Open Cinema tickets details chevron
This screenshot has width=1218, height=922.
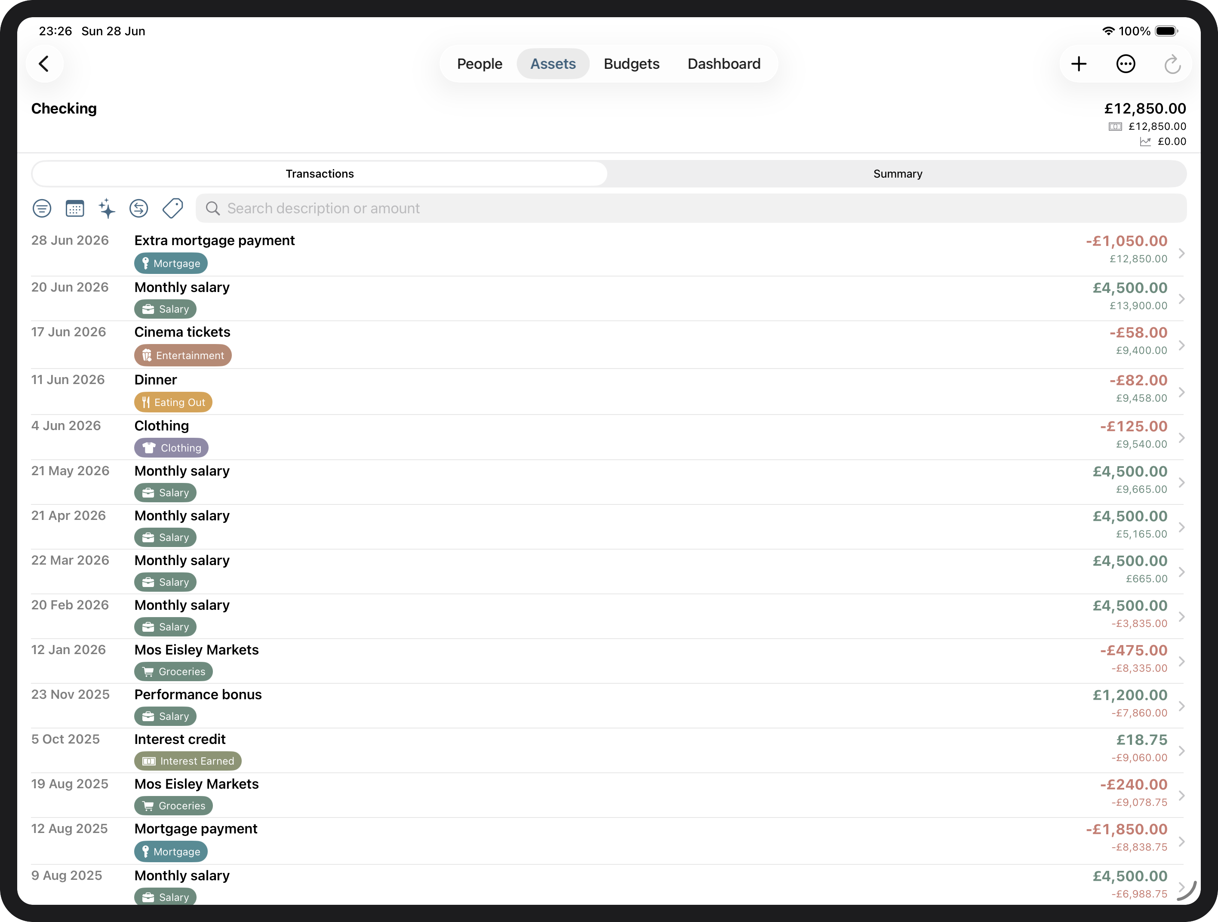pos(1181,345)
